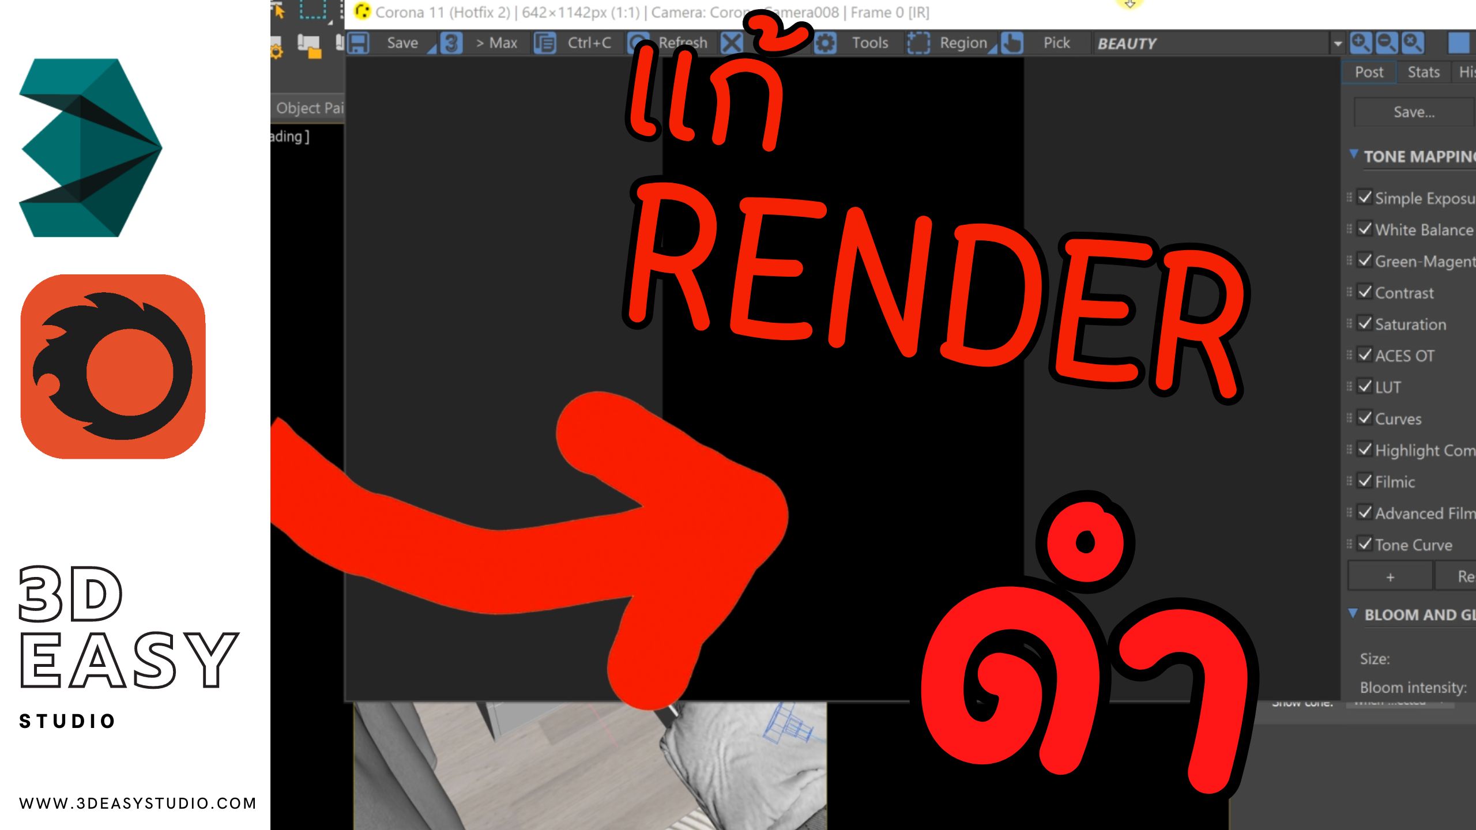Click the Ctrl+C clipboard copy icon

coord(545,43)
